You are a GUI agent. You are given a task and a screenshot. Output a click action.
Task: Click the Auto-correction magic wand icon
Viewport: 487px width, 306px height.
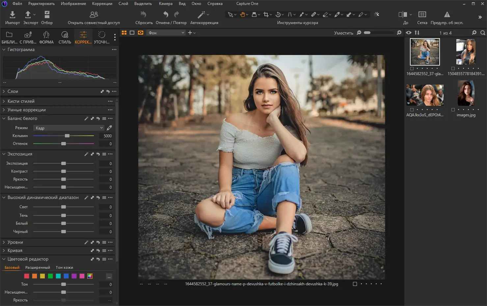click(x=201, y=14)
